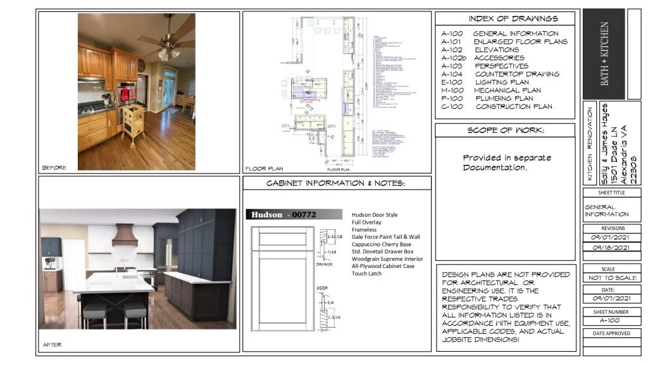Screen dimensions: 648x365
Task: Select the M-100 Mechanical Plan row
Action: [491, 90]
